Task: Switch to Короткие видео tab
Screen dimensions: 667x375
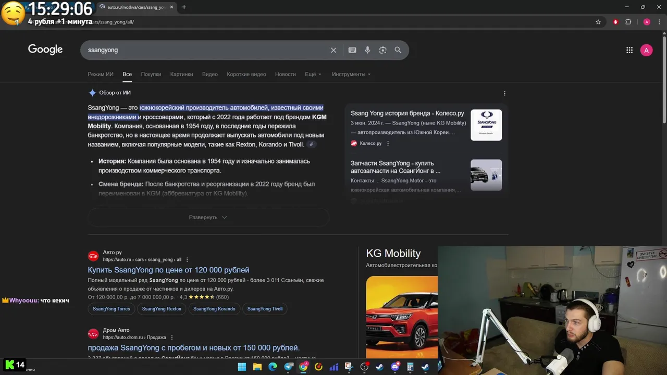Action: pyautogui.click(x=246, y=74)
